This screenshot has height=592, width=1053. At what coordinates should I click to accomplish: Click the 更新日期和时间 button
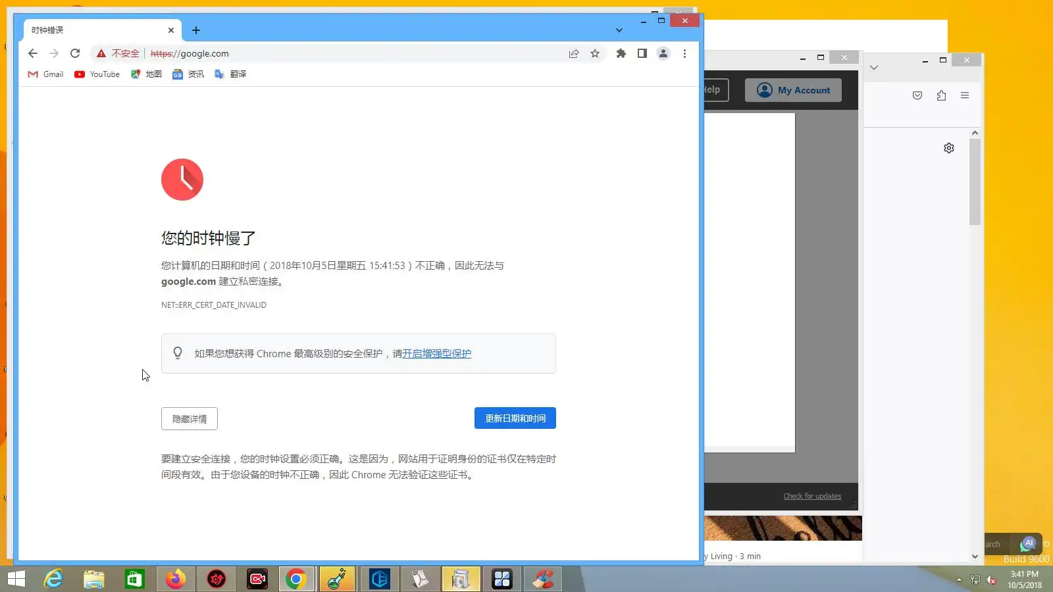coord(515,418)
